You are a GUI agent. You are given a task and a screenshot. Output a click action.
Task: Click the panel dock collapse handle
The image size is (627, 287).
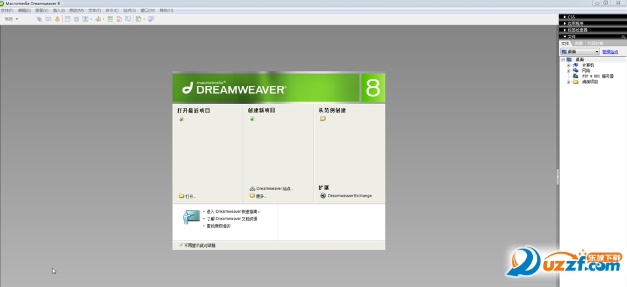pos(558,176)
